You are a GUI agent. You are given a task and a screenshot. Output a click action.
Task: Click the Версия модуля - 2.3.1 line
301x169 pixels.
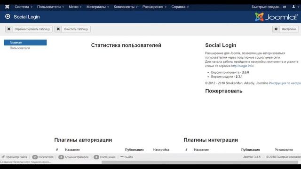coord(227,77)
